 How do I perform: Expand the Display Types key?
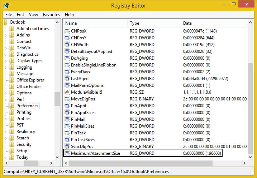click(x=6, y=61)
